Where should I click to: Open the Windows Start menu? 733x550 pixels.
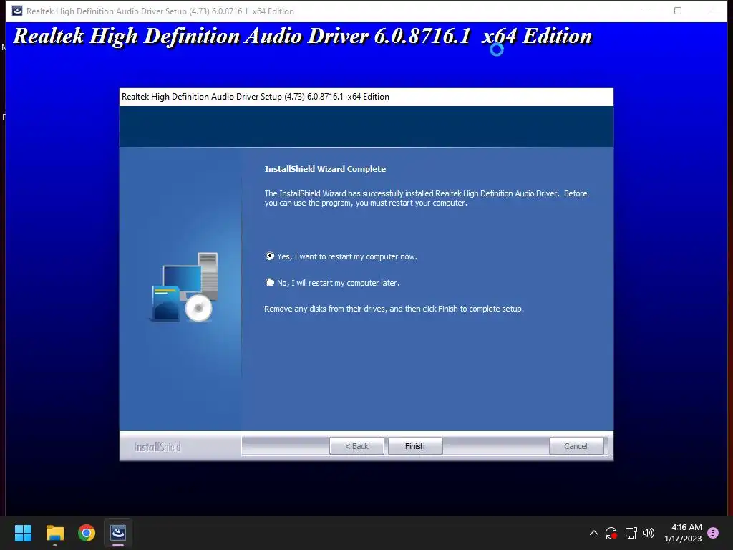pos(23,533)
